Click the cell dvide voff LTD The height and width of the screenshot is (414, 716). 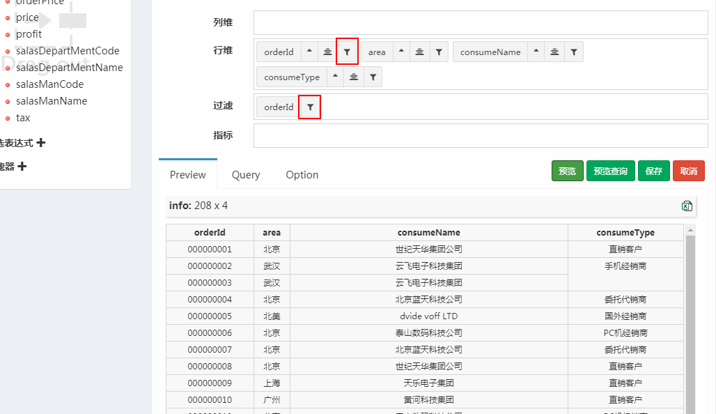pos(429,316)
